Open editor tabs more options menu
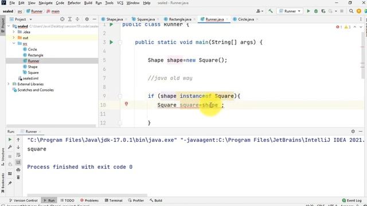The width and height of the screenshot is (367, 206). [361, 19]
